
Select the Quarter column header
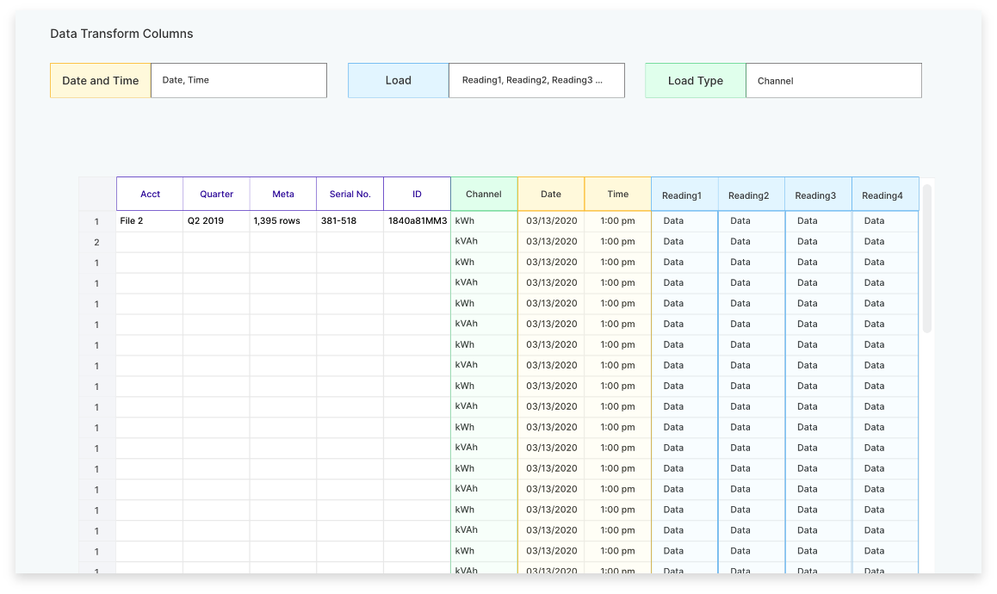click(x=216, y=195)
